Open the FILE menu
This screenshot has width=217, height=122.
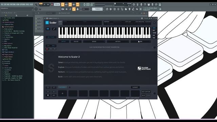[2, 4]
